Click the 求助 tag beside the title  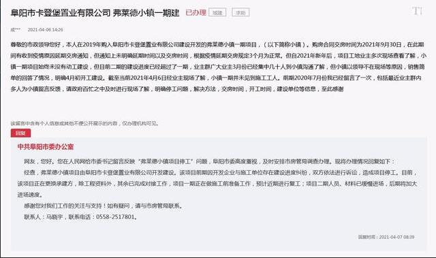(x=240, y=12)
